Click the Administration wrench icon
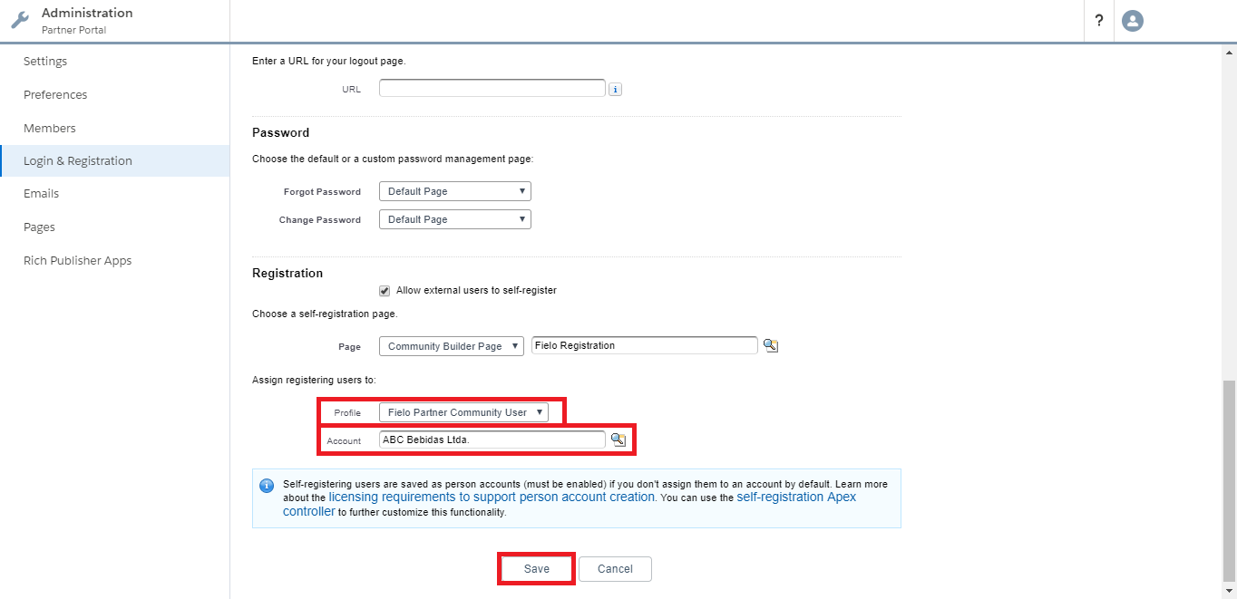The image size is (1237, 599). coord(20,20)
